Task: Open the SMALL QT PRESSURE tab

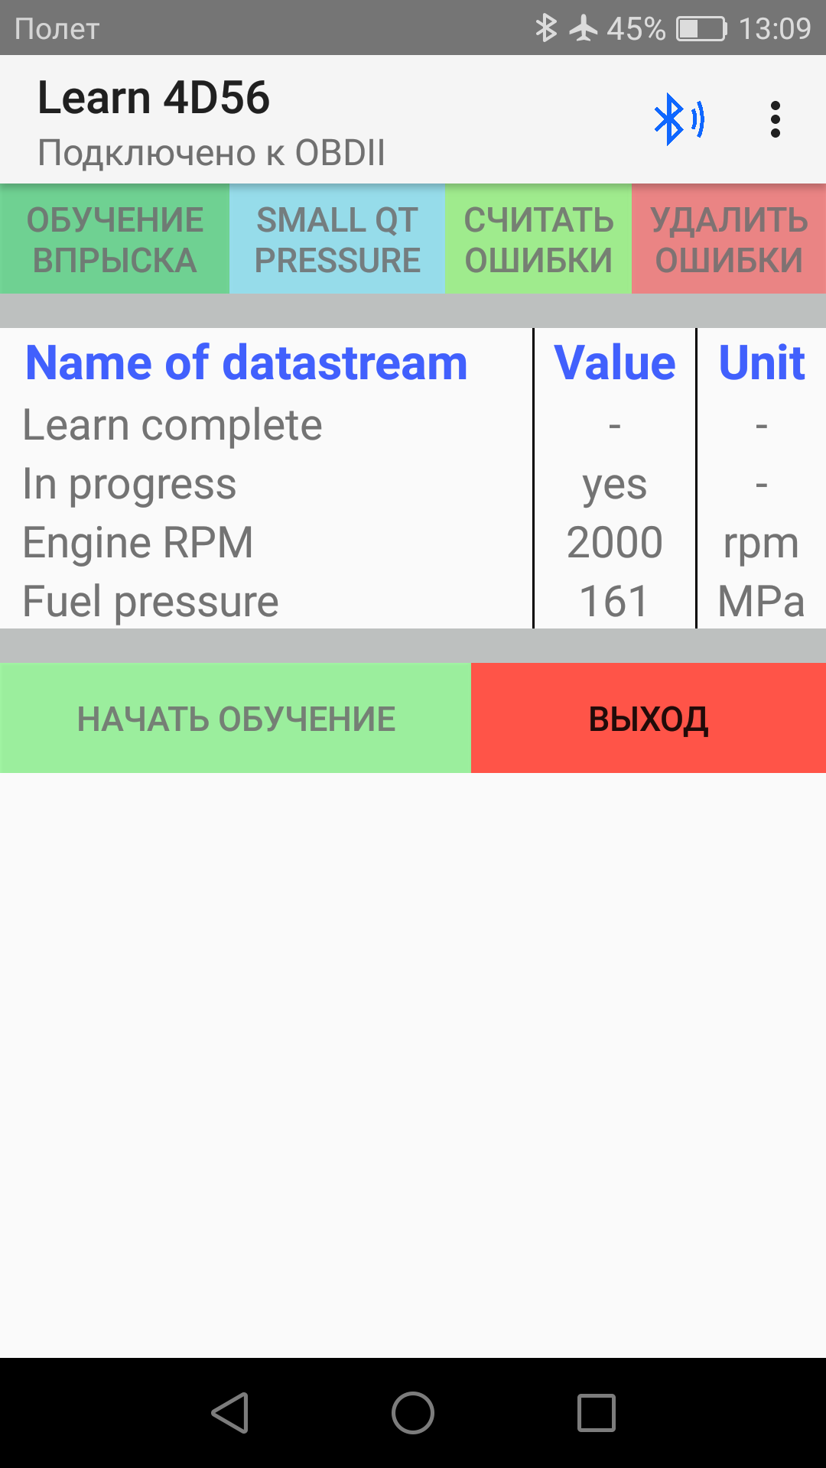Action: pos(337,239)
